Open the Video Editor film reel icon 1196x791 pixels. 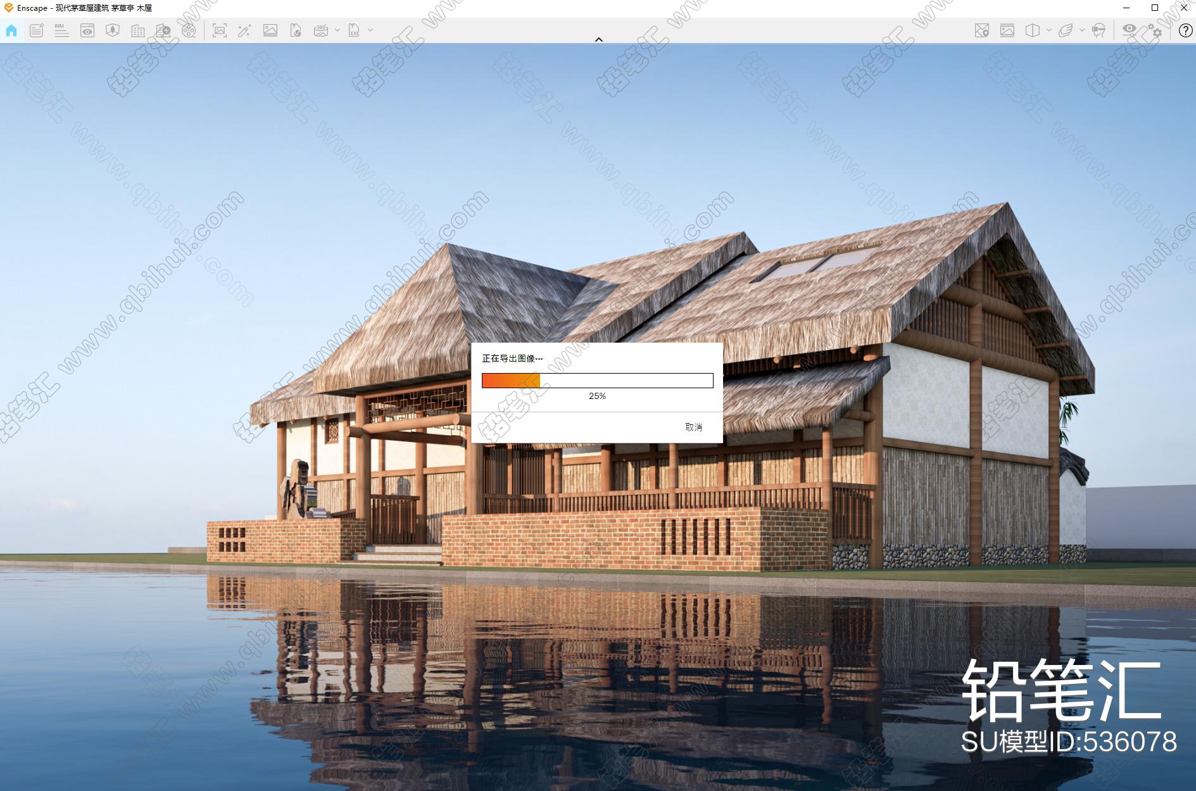[x=189, y=30]
